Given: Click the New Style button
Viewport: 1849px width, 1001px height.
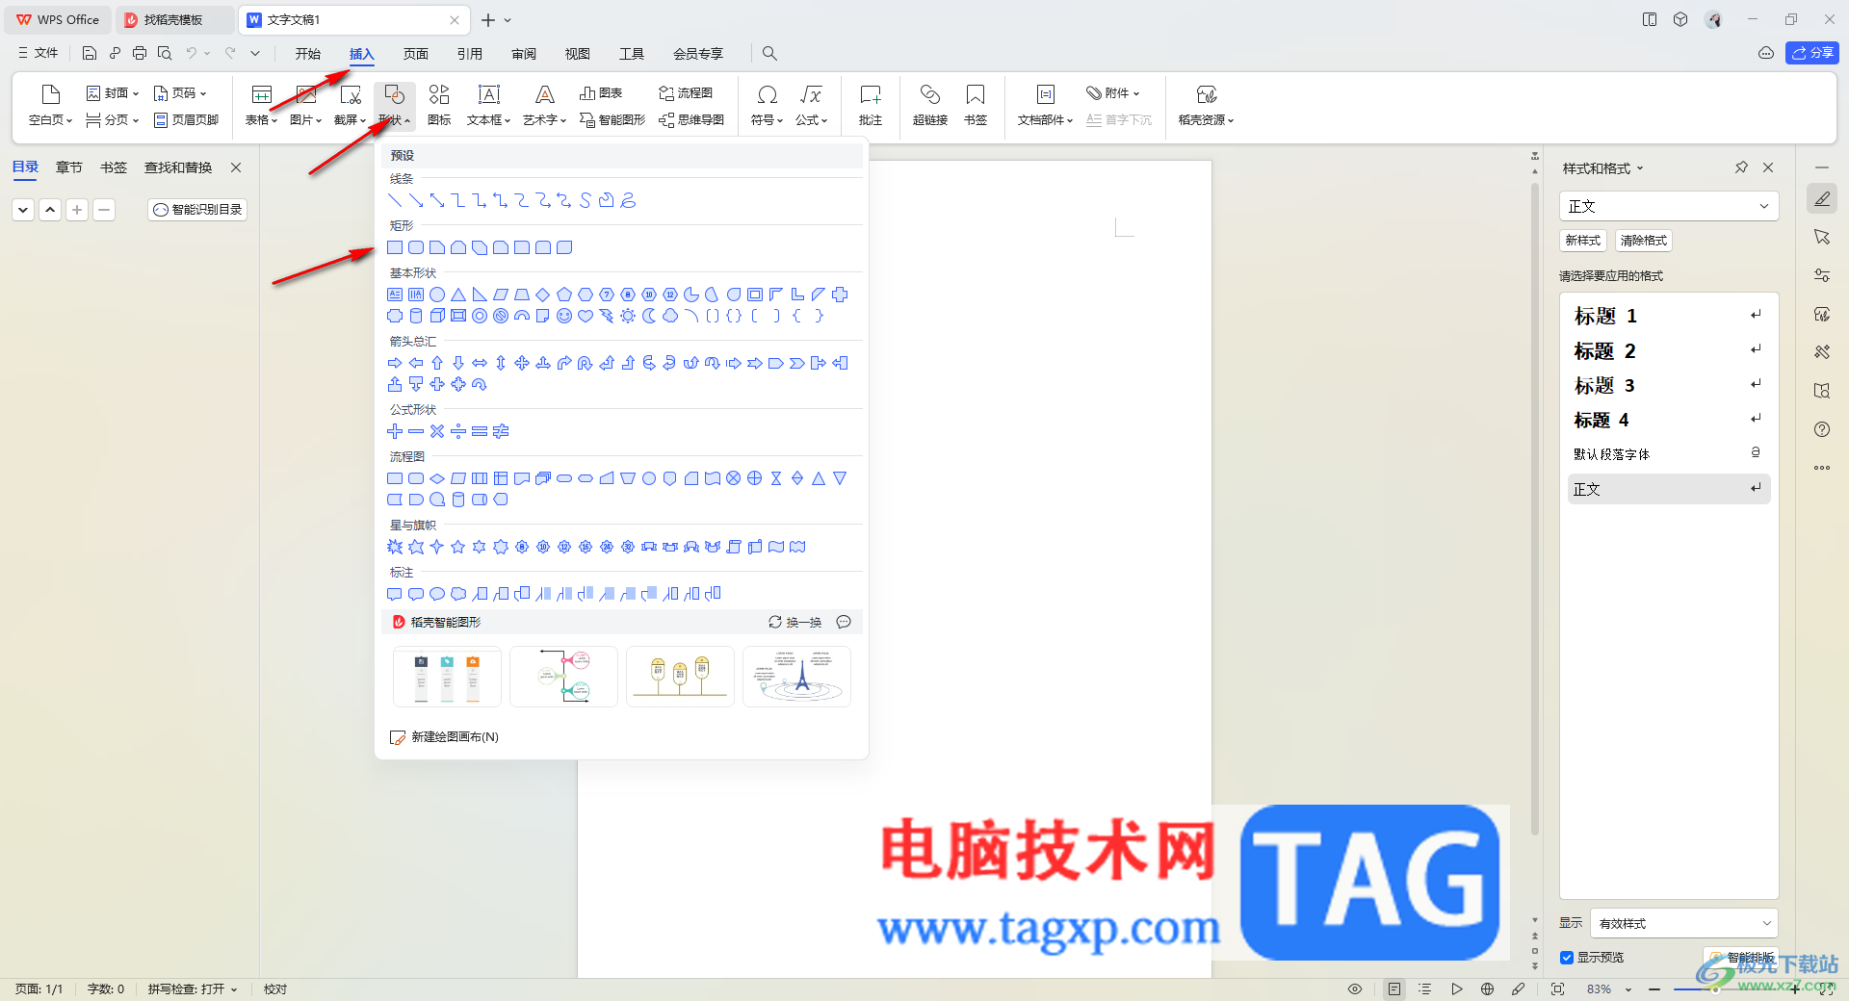Looking at the screenshot, I should coord(1583,241).
